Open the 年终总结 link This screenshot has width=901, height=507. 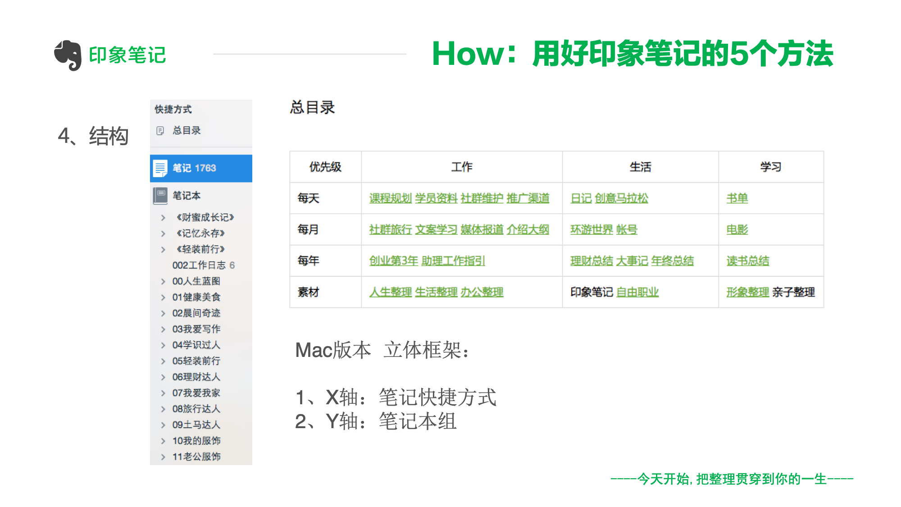coord(673,260)
